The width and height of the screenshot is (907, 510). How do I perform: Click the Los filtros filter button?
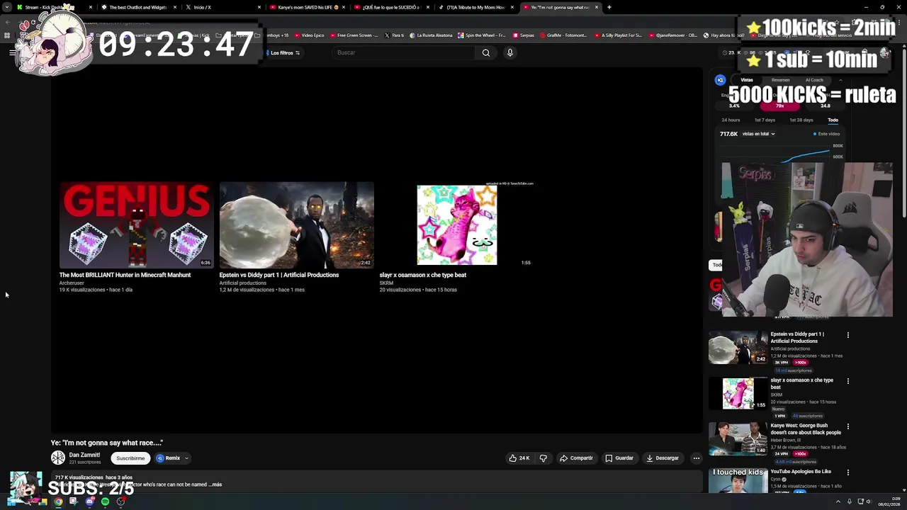[283, 52]
